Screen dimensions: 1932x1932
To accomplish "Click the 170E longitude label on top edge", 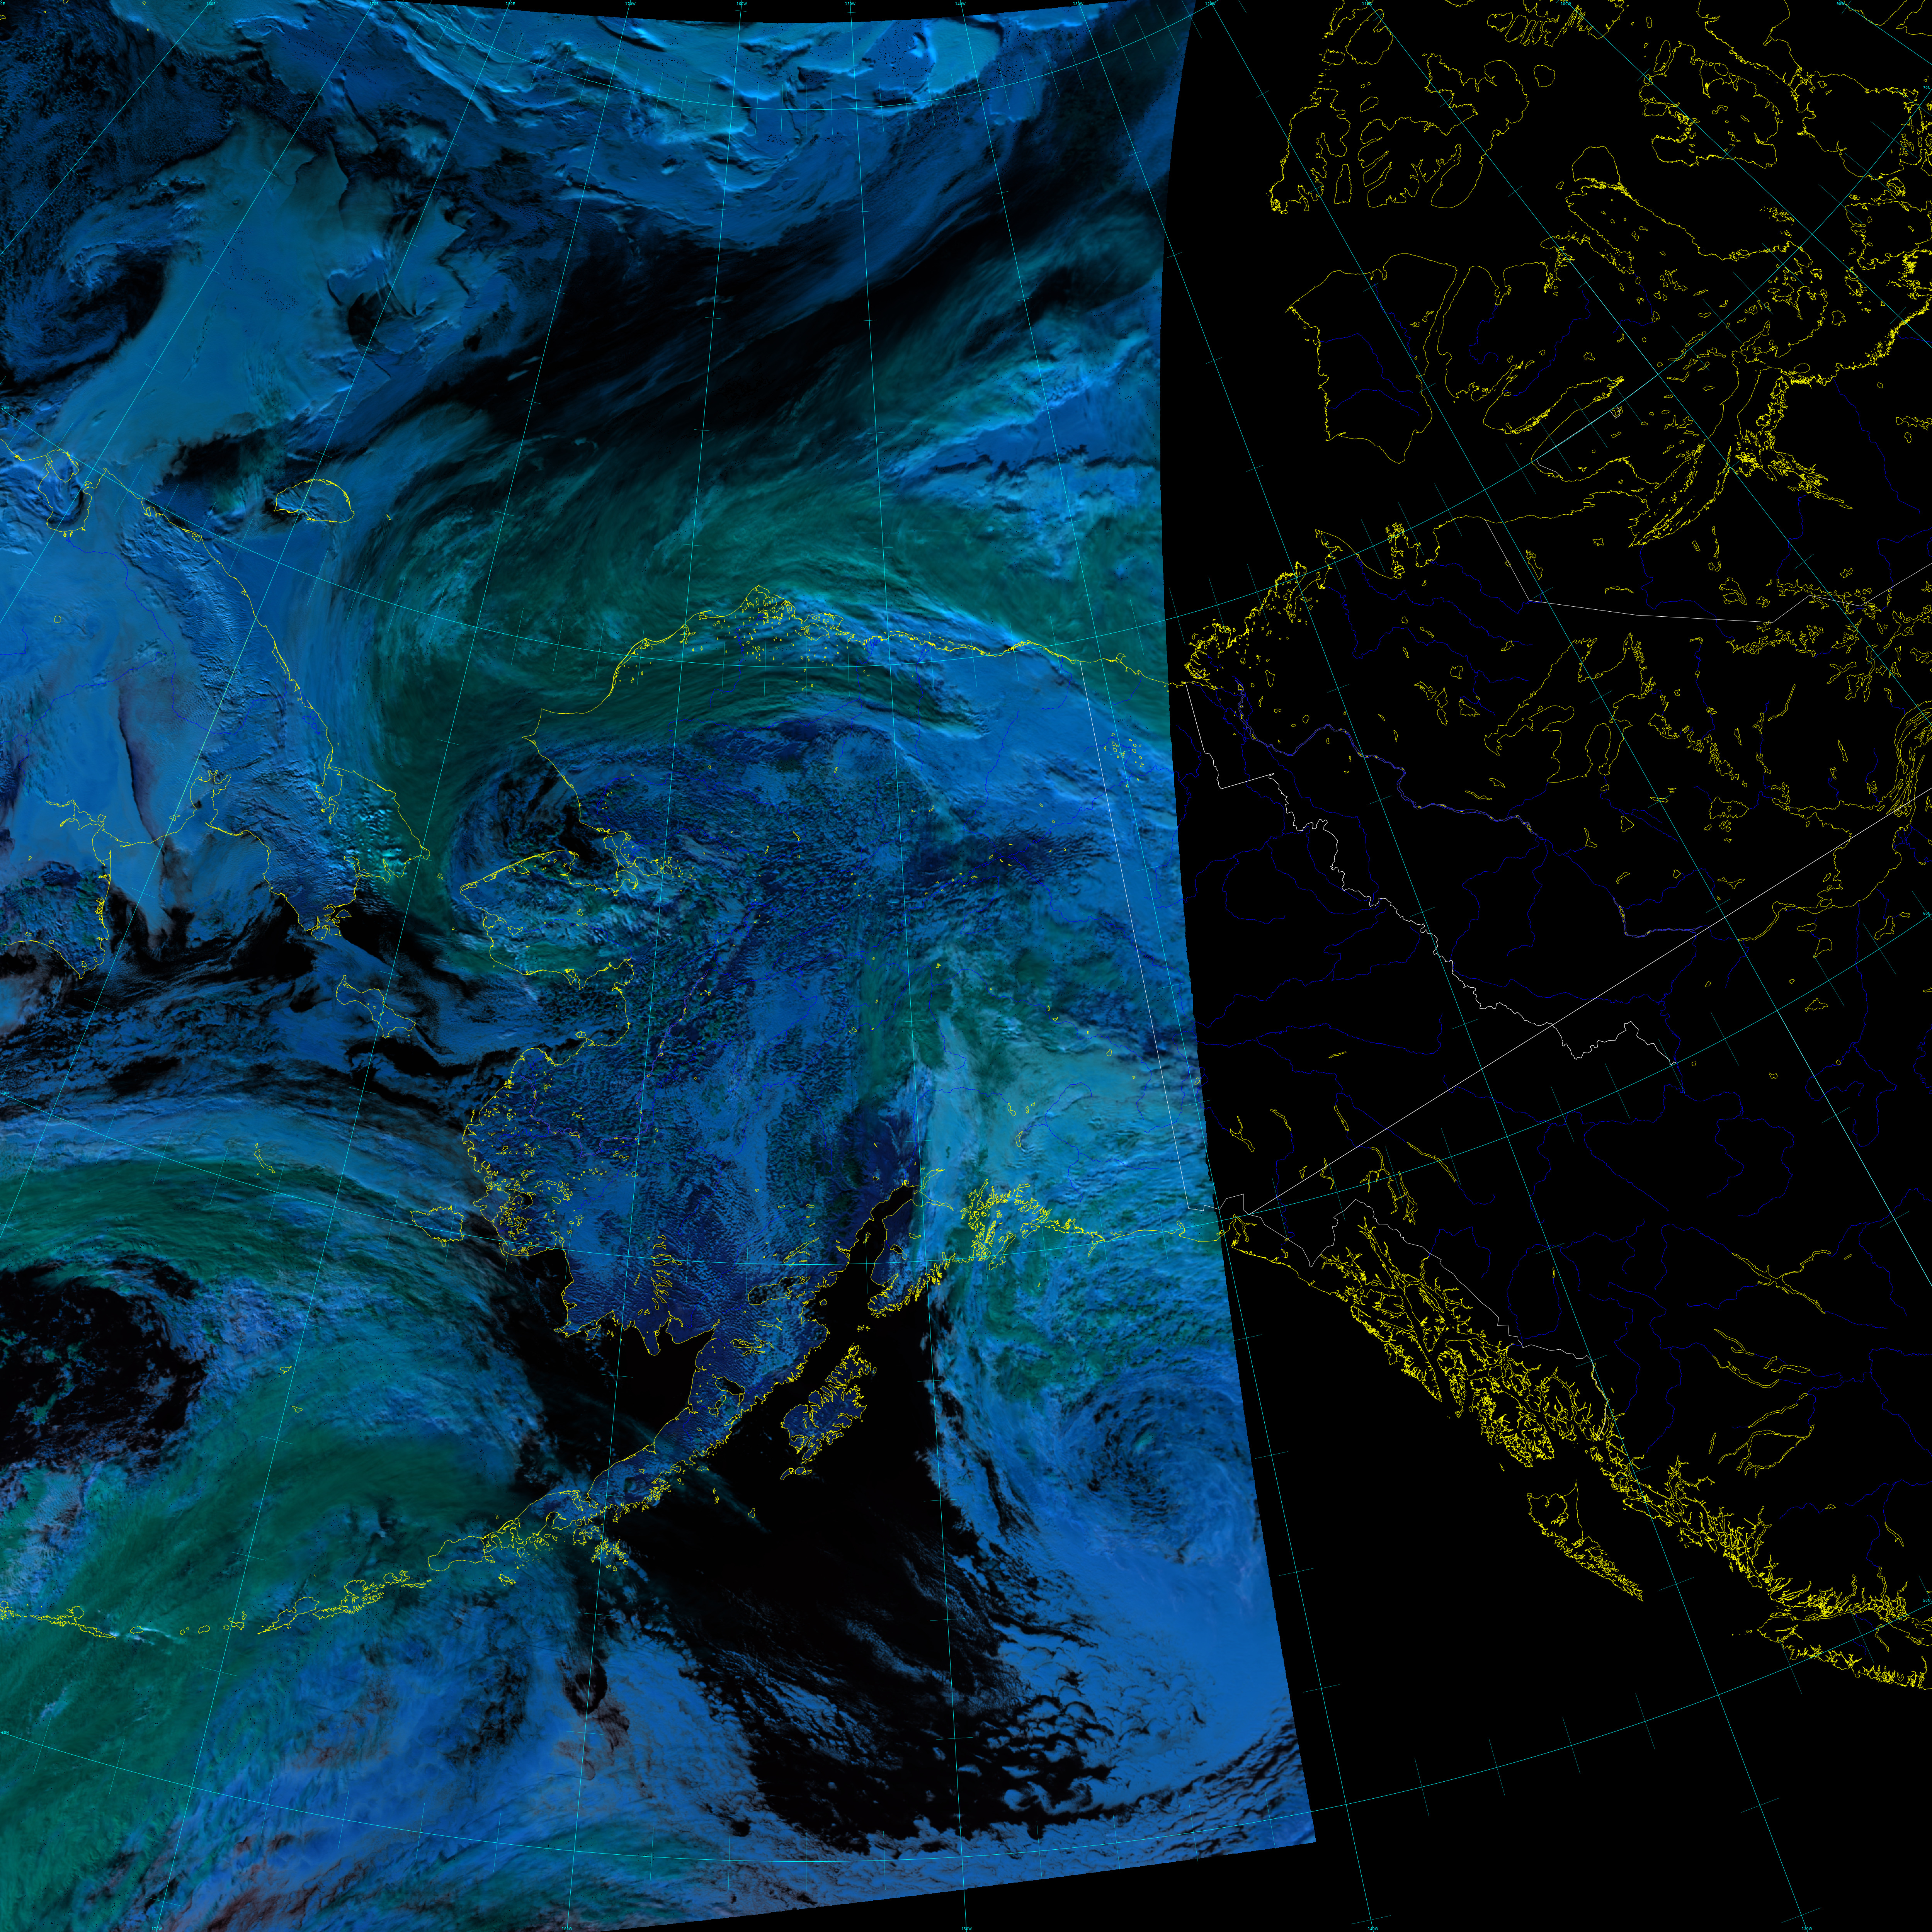I will 374,4.
